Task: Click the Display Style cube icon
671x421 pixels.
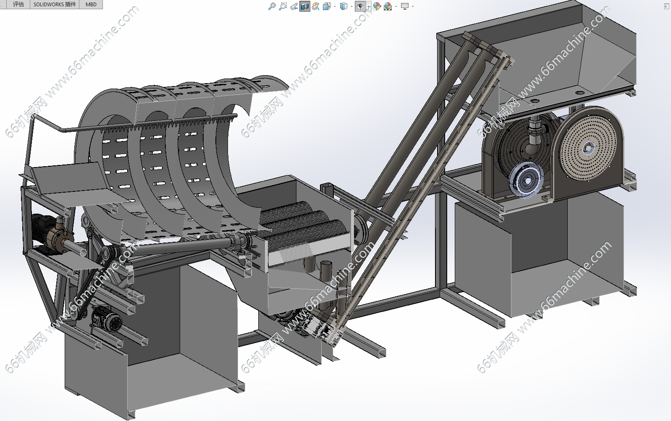Action: pyautogui.click(x=343, y=6)
